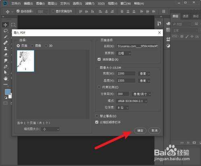The width and height of the screenshot is (201, 166).
Task: Select the Move tool in toolbox
Action: click(x=6, y=25)
